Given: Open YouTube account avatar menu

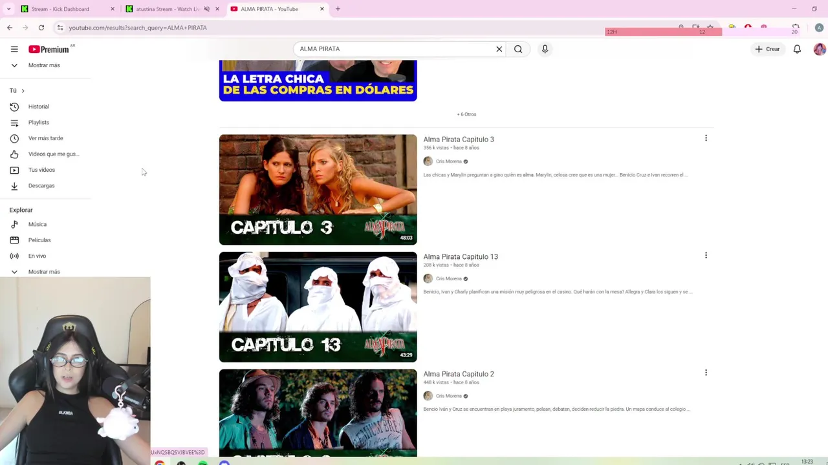Looking at the screenshot, I should (x=820, y=49).
